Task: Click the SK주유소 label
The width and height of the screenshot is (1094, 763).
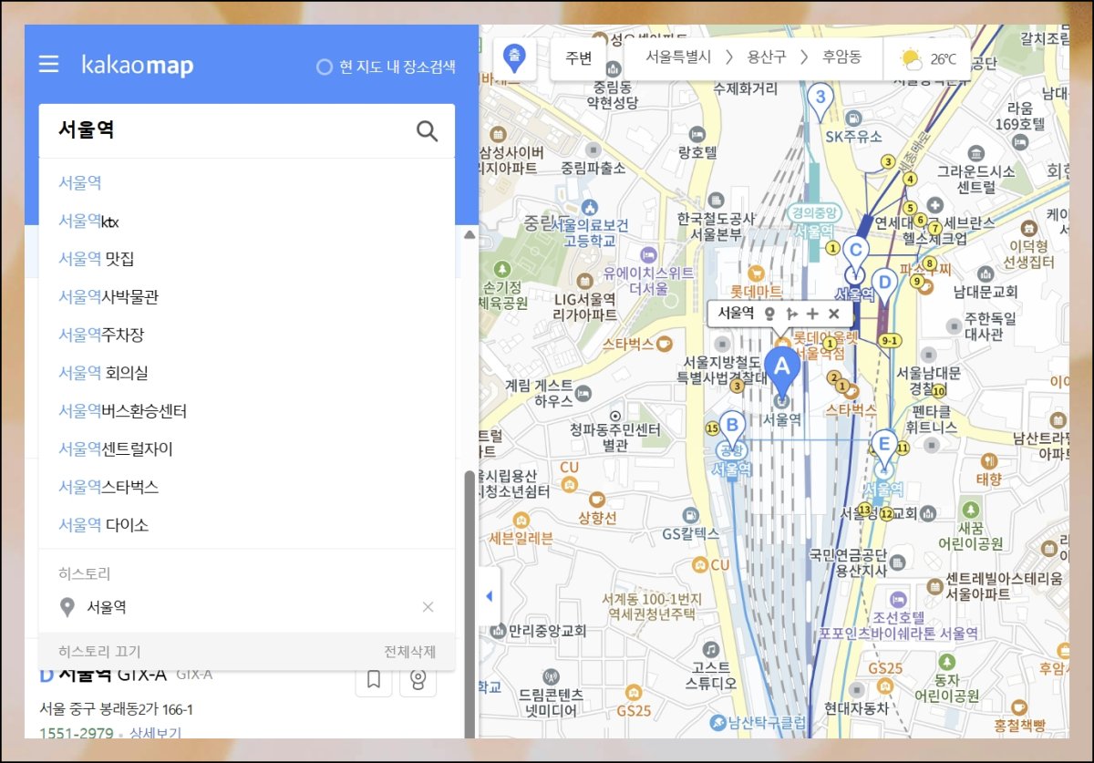Action: (853, 137)
